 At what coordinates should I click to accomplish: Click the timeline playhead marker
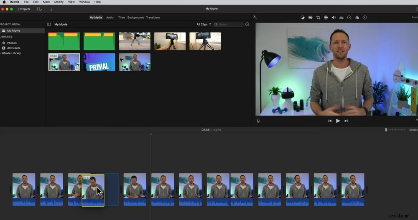151,134
